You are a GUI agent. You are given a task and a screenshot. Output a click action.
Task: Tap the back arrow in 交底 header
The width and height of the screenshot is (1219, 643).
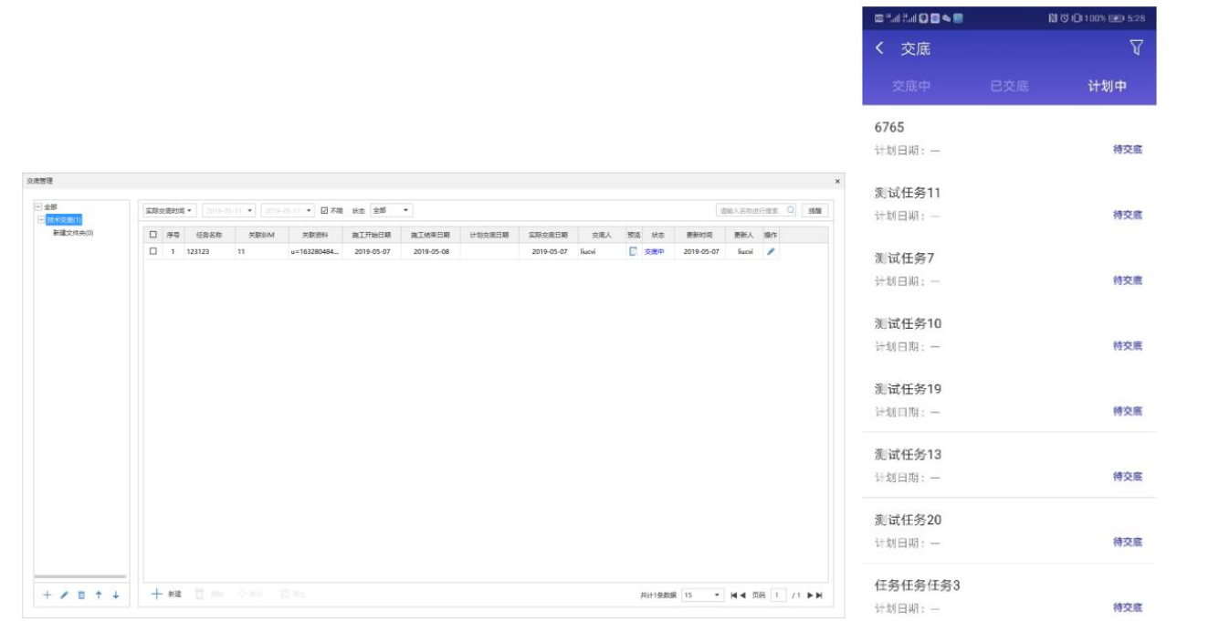pyautogui.click(x=879, y=48)
